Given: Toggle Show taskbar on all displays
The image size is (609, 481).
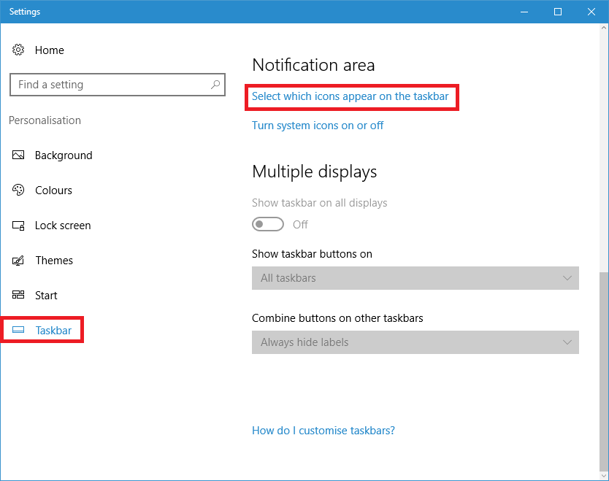Looking at the screenshot, I should coord(268,224).
